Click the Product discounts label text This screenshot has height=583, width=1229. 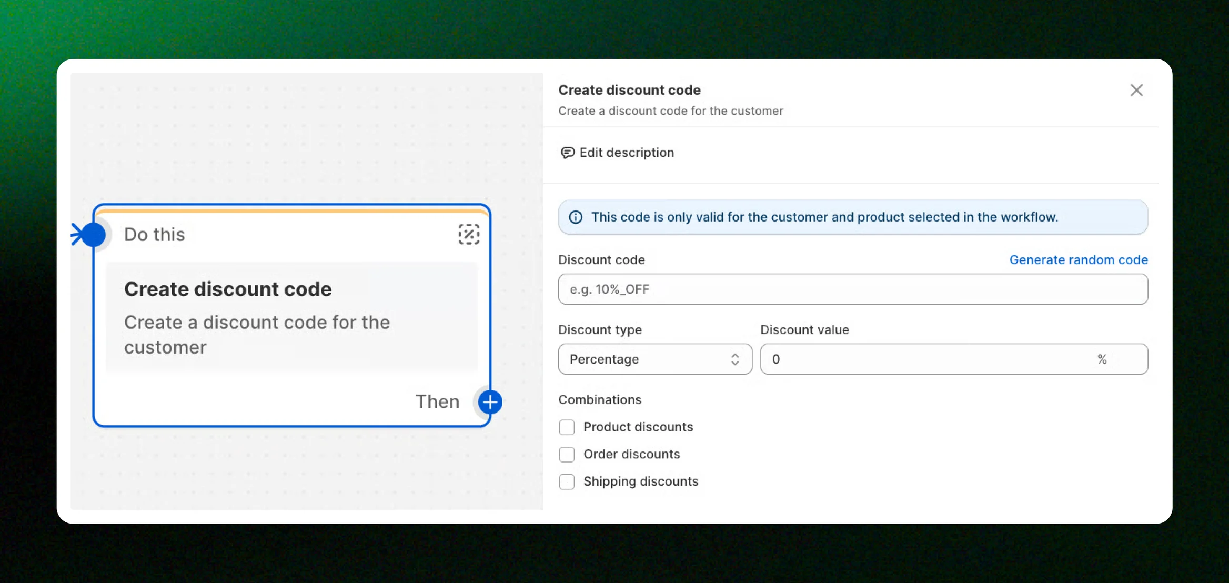click(638, 427)
